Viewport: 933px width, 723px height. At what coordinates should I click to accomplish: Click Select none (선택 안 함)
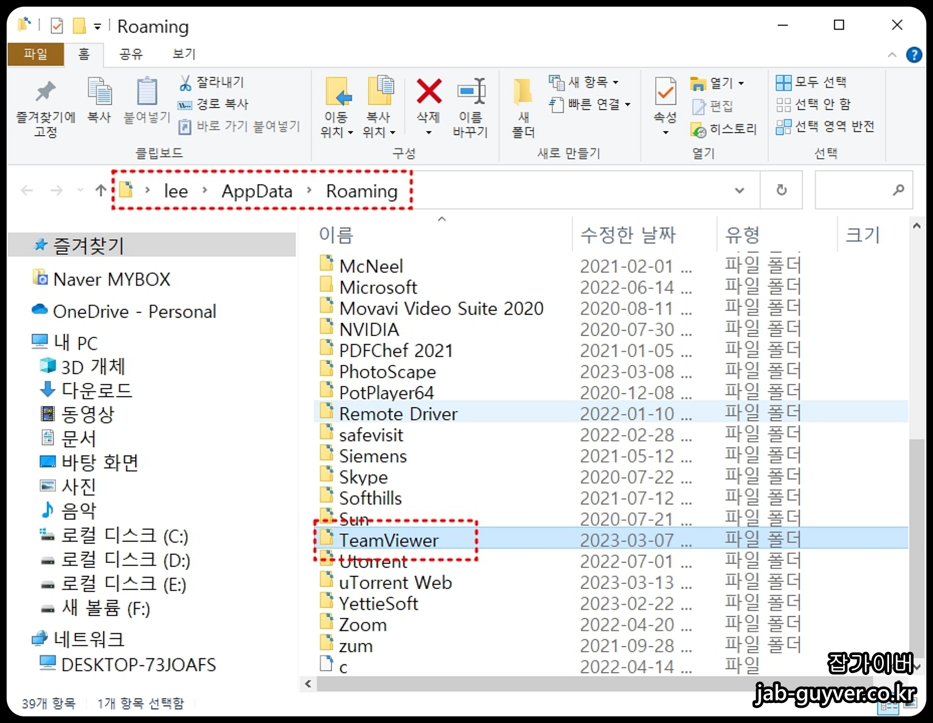[813, 104]
